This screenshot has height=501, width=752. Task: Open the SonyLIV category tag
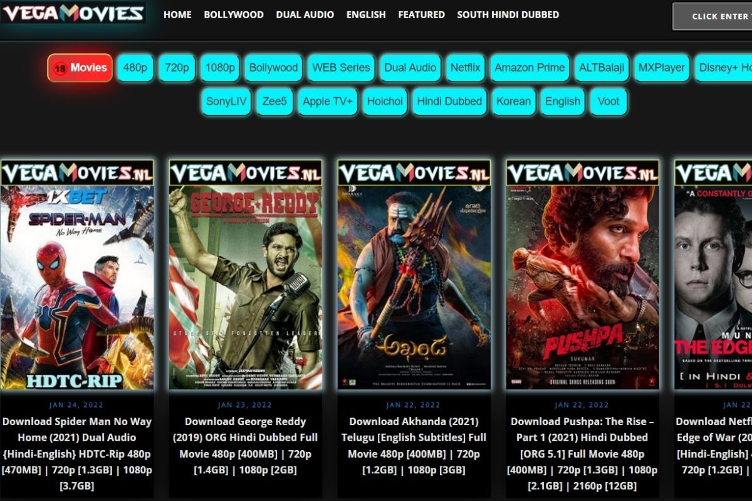tap(226, 101)
